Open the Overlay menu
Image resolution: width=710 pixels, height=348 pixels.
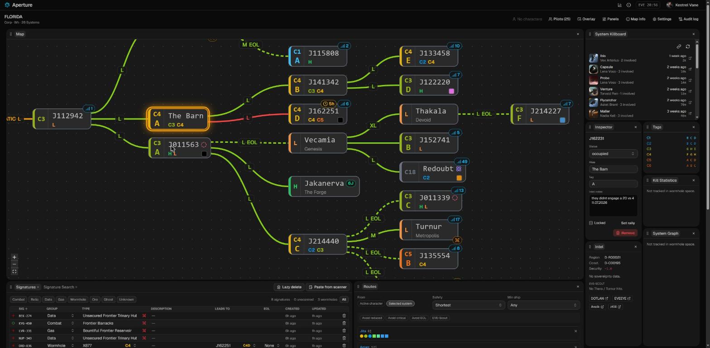click(x=586, y=19)
